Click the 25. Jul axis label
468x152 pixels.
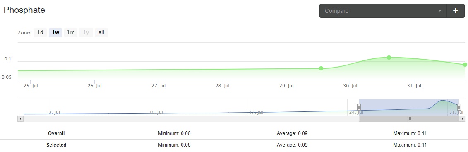click(31, 86)
